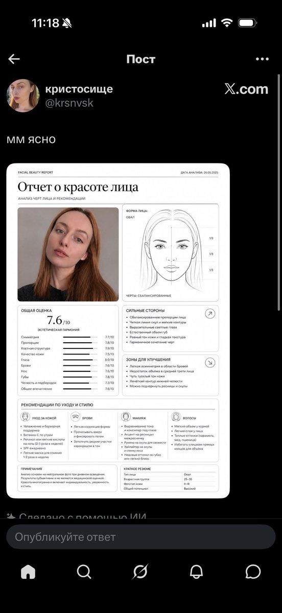Open the Grok tab in bottom bar

140,572
